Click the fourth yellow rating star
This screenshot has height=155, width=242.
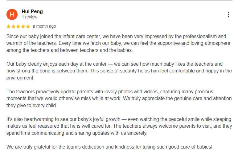23,26
